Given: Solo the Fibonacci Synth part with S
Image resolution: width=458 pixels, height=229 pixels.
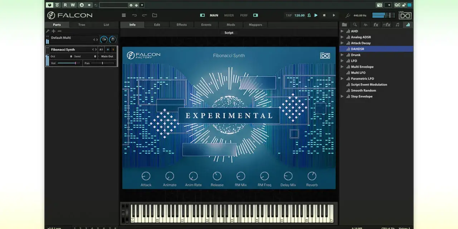Looking at the screenshot, I should 113,49.
